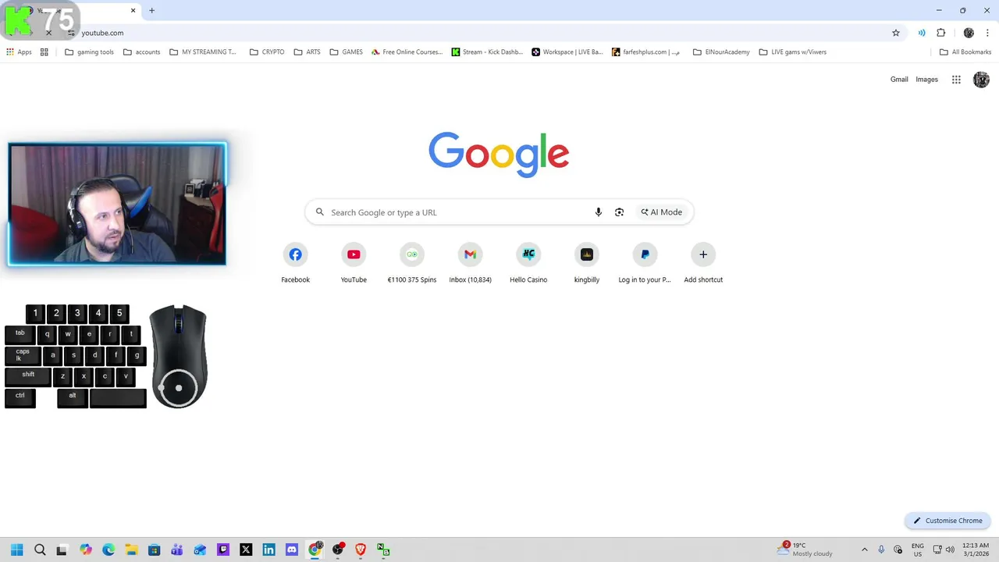
Task: Open the weather widget showing 19°C
Action: pos(806,550)
